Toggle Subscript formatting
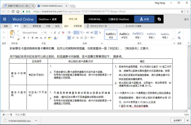The height and width of the screenshot is (125, 191). [41, 38]
